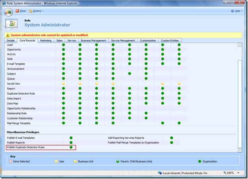Viewport: 248px width, 179px height.
Task: Click the Add Reporting Services Reports privilege circle
Action: 172,138
